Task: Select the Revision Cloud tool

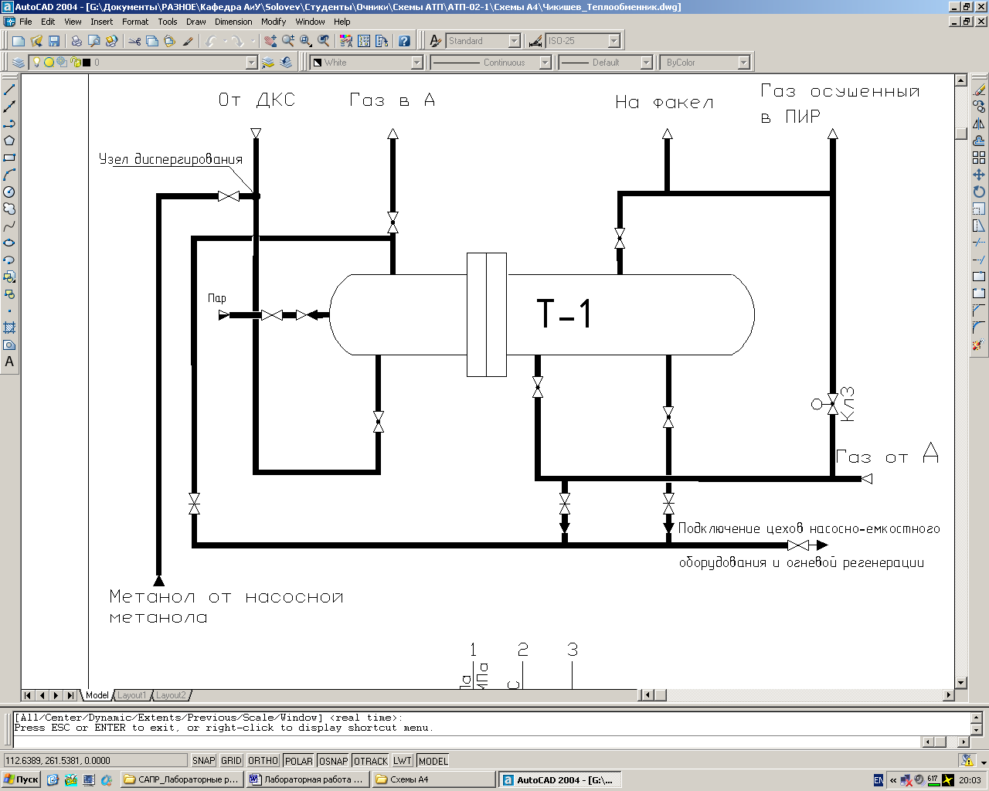Action: coord(9,209)
